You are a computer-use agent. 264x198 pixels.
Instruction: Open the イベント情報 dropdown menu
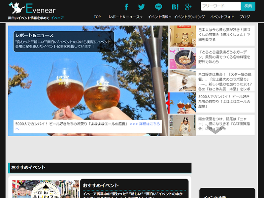158,16
